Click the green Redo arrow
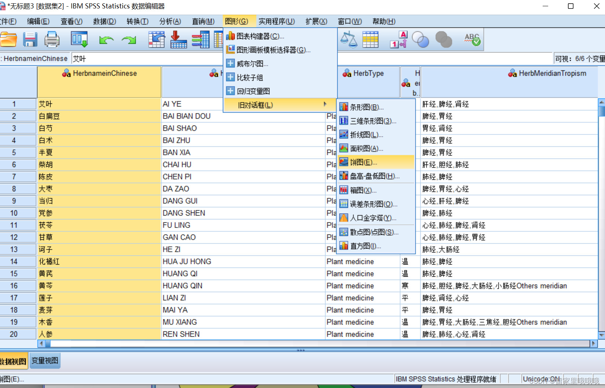605x388 pixels. [129, 40]
